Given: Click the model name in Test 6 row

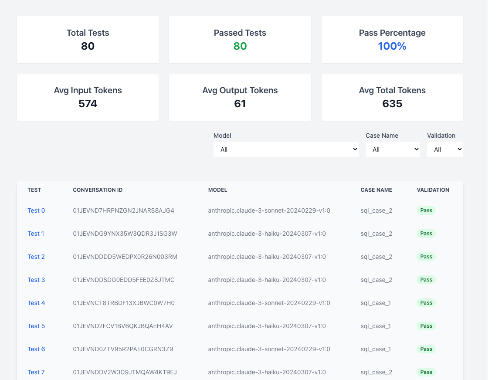Looking at the screenshot, I should 269,349.
